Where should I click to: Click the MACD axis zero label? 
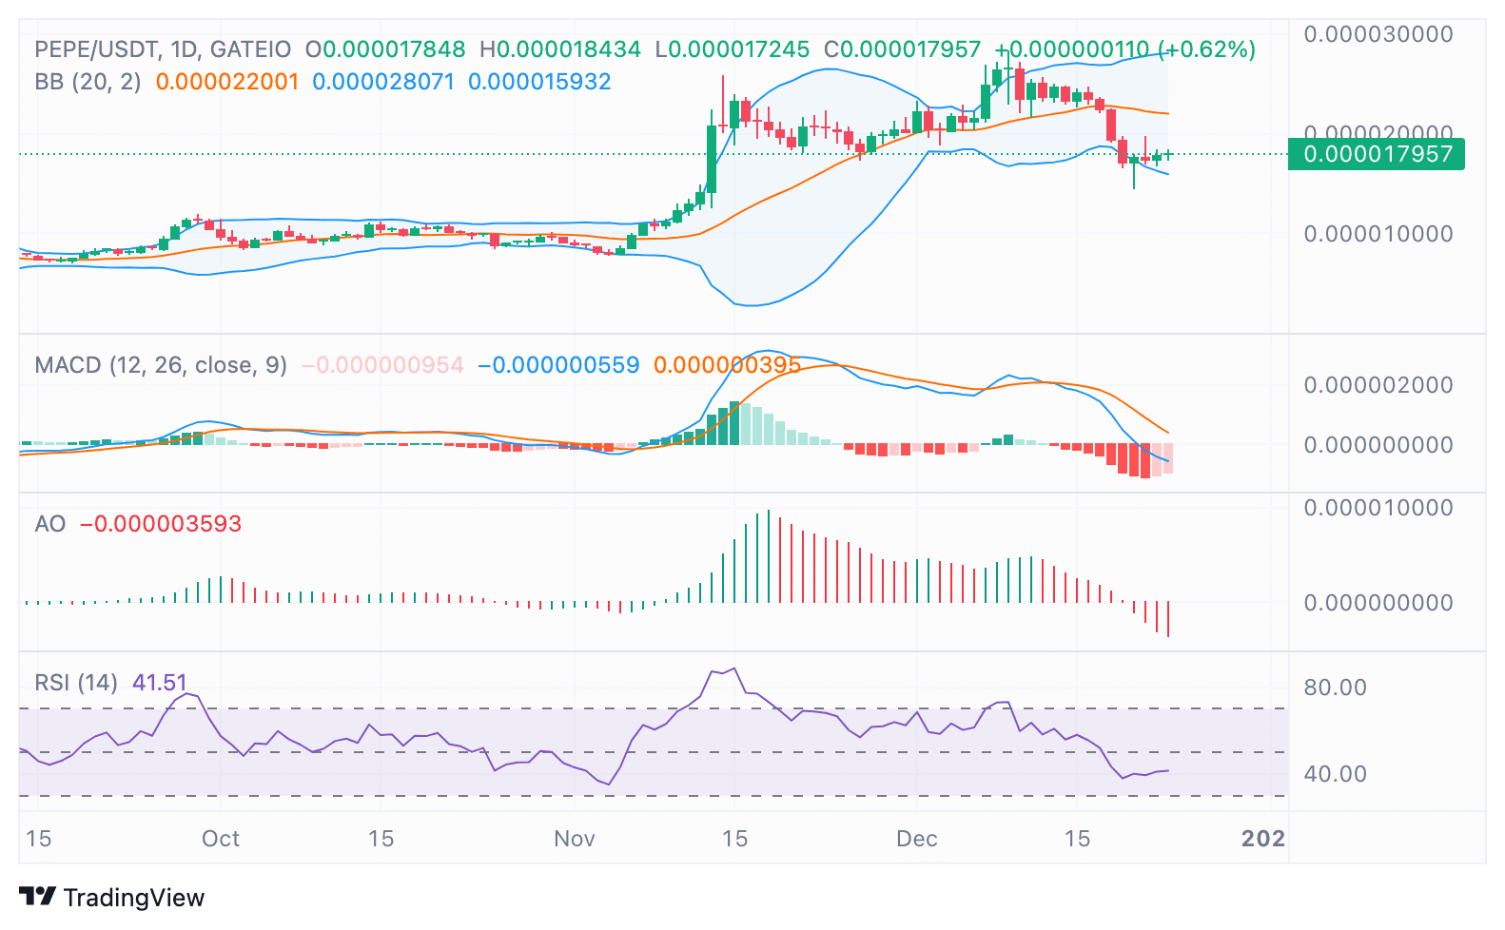click(1378, 445)
